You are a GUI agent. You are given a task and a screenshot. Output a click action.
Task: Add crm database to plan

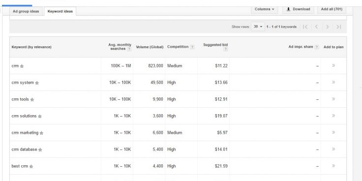333,149
